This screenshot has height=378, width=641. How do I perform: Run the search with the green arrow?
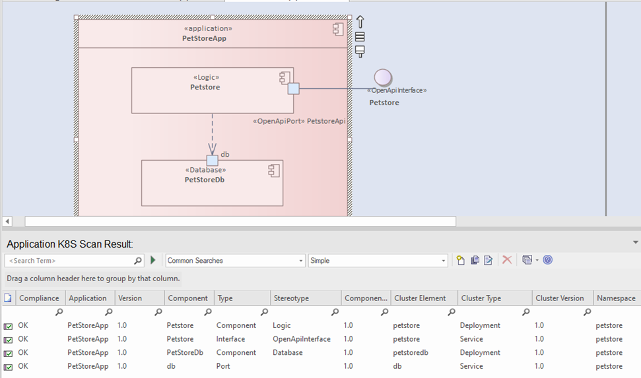pos(153,260)
